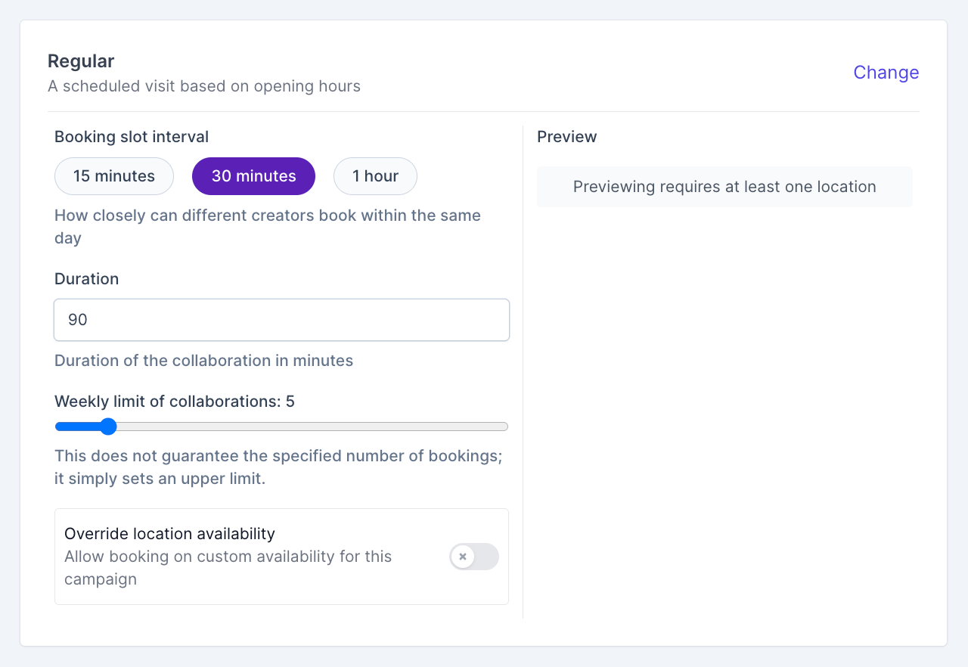Click the Preview heading

point(566,137)
